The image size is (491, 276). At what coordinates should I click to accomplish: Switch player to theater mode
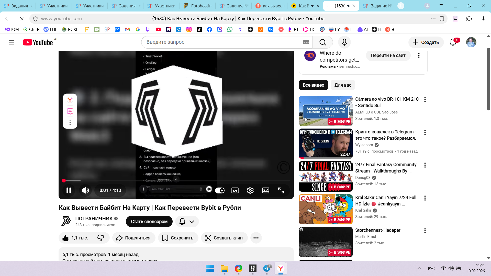coord(265,190)
